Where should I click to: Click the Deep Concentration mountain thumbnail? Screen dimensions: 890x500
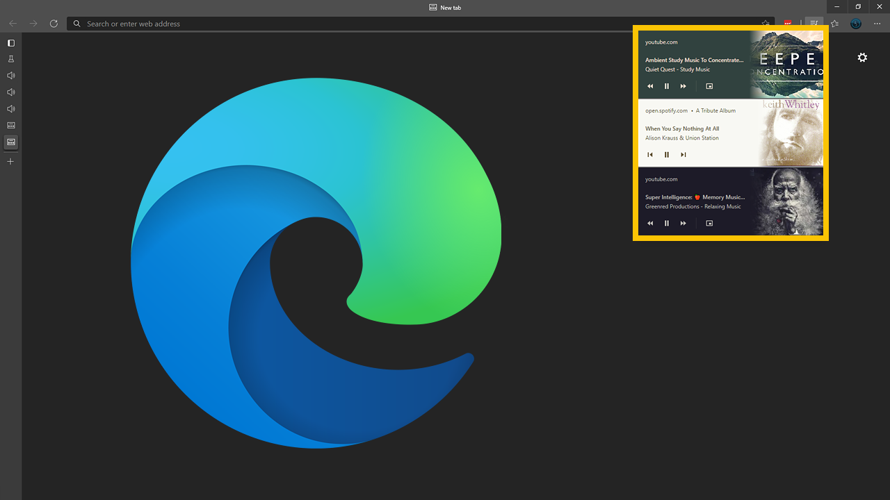coord(786,64)
